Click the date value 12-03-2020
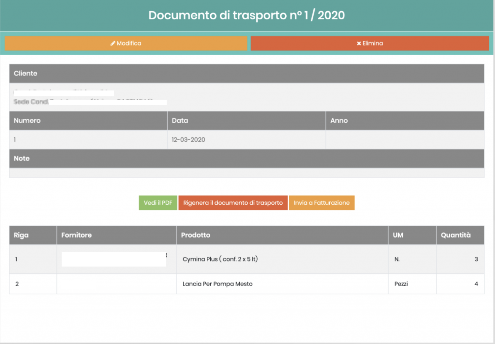The height and width of the screenshot is (346, 495). (x=188, y=140)
